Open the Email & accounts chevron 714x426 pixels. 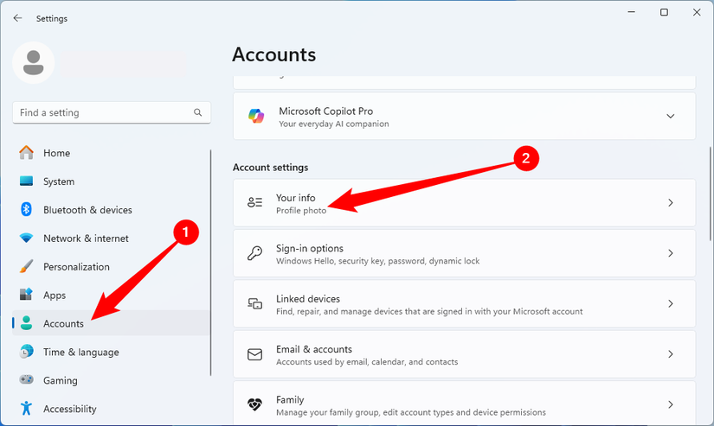[670, 353]
